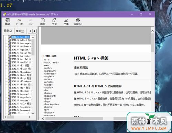Select tree item HTML 5 <command>
The width and height of the screenshot is (172, 133).
coord(21,110)
